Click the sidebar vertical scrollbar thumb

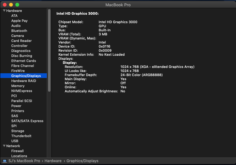click(x=49, y=50)
